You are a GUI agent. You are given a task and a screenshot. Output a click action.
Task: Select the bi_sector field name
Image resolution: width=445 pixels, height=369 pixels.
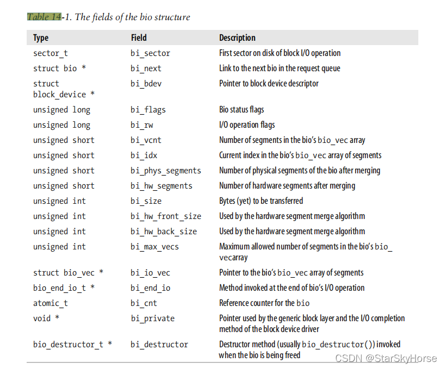[x=150, y=53]
